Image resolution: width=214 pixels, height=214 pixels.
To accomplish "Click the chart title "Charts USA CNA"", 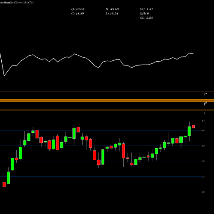I will [24, 3].
